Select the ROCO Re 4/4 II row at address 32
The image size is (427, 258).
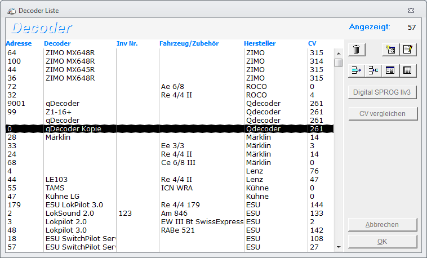coord(170,95)
